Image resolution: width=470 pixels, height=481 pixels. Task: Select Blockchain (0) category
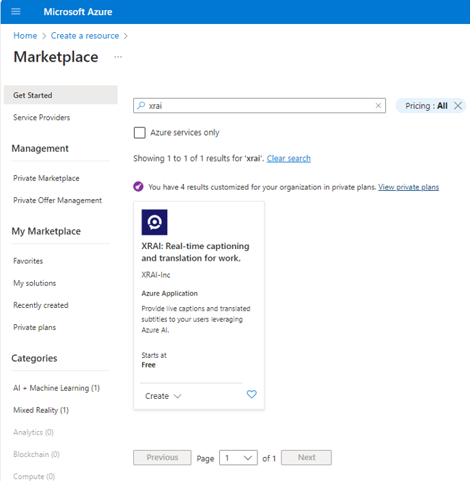[36, 454]
